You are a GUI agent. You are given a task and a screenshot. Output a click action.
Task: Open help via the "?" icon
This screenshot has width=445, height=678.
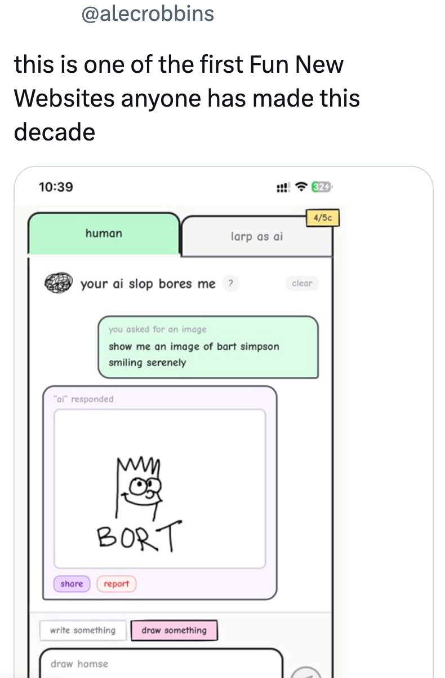(231, 284)
